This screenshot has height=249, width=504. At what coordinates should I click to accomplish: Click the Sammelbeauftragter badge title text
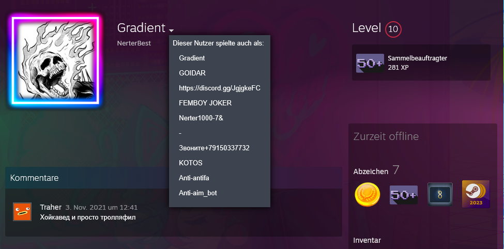[x=417, y=58]
